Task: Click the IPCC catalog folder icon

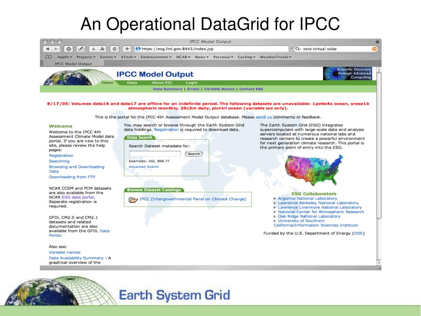Action: tap(133, 200)
